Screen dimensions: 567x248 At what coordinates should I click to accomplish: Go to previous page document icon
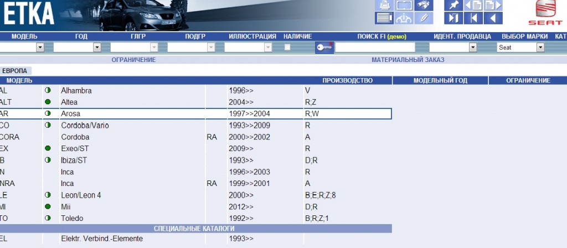click(473, 6)
